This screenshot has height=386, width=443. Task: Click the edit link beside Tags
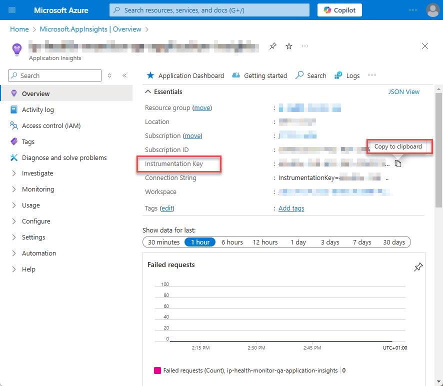click(167, 208)
